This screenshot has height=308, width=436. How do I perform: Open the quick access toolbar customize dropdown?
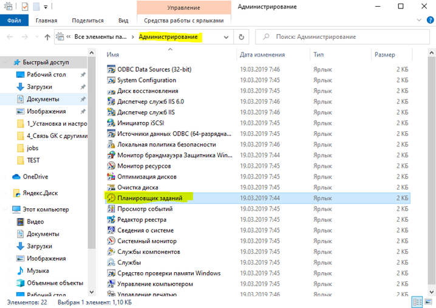coord(46,7)
